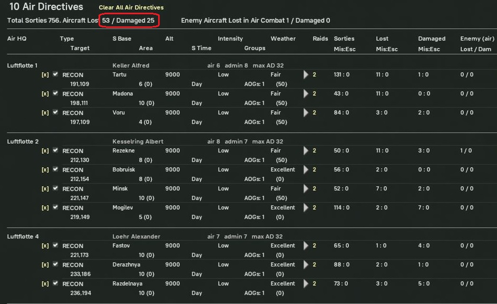Delete the Tartu recon directive with [x]
This screenshot has width=497, height=304.
coord(45,75)
